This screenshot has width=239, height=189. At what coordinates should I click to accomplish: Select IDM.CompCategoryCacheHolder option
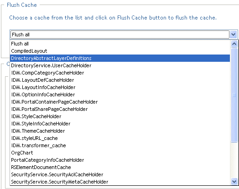[120, 73]
